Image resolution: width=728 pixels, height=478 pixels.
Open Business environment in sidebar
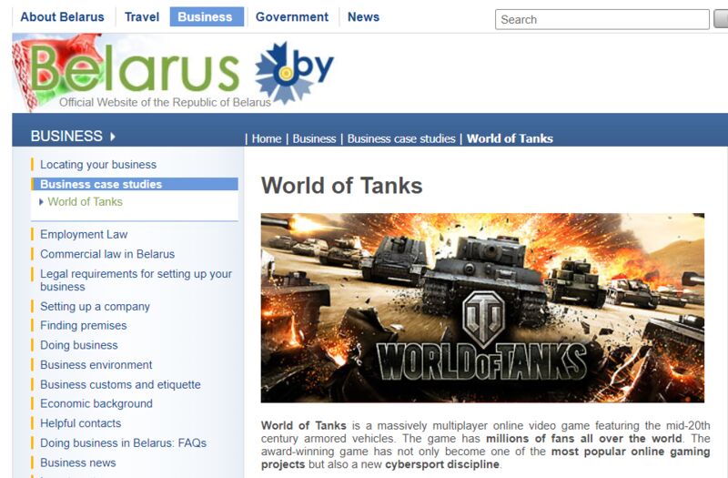[x=96, y=365]
